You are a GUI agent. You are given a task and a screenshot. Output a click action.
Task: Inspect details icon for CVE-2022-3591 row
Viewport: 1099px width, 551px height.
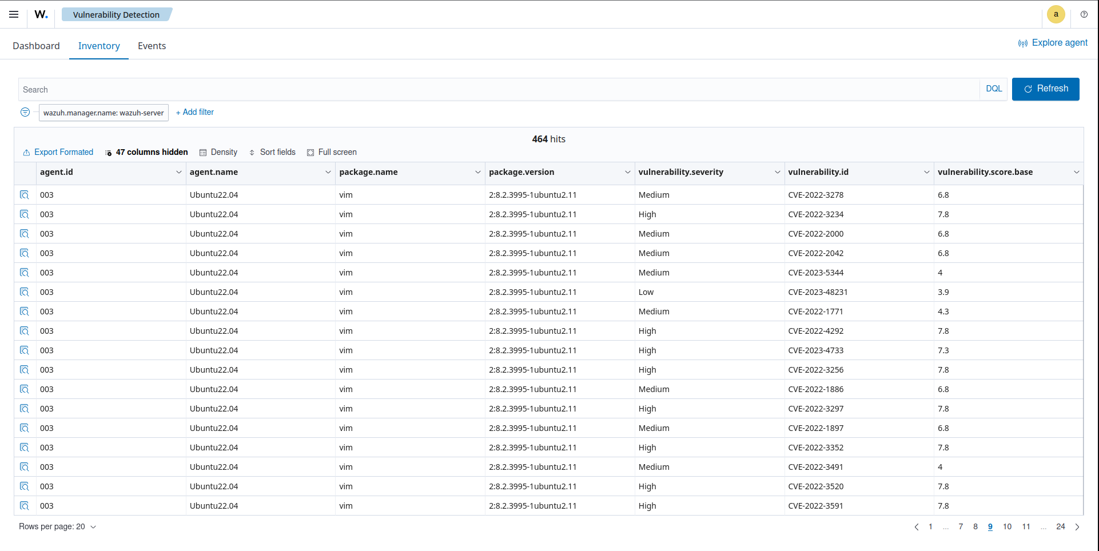25,506
